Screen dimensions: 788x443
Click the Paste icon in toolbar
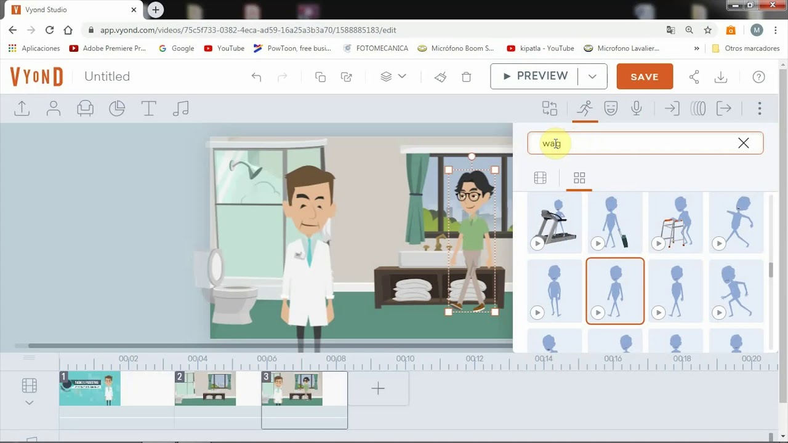pos(347,77)
